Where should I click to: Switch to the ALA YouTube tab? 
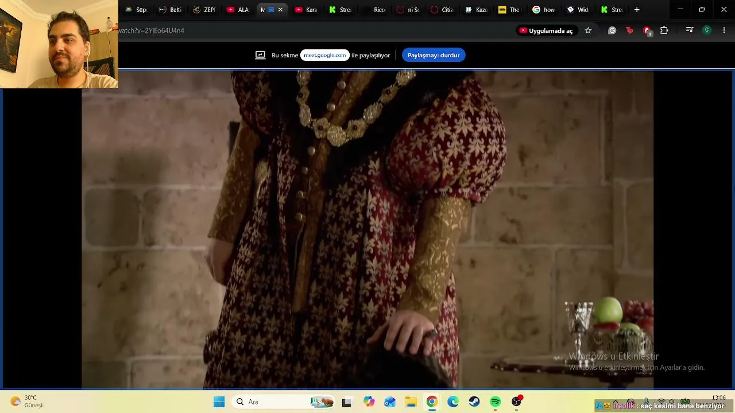[x=238, y=10]
